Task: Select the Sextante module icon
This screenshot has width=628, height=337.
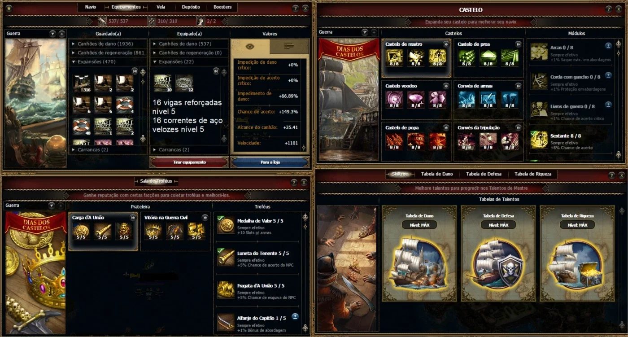Action: 539,140
